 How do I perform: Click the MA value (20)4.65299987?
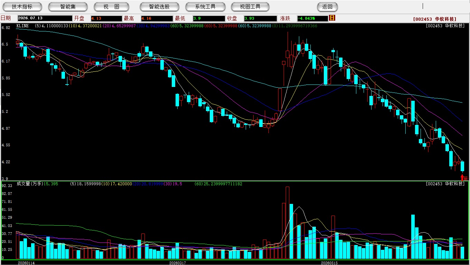coord(119,26)
